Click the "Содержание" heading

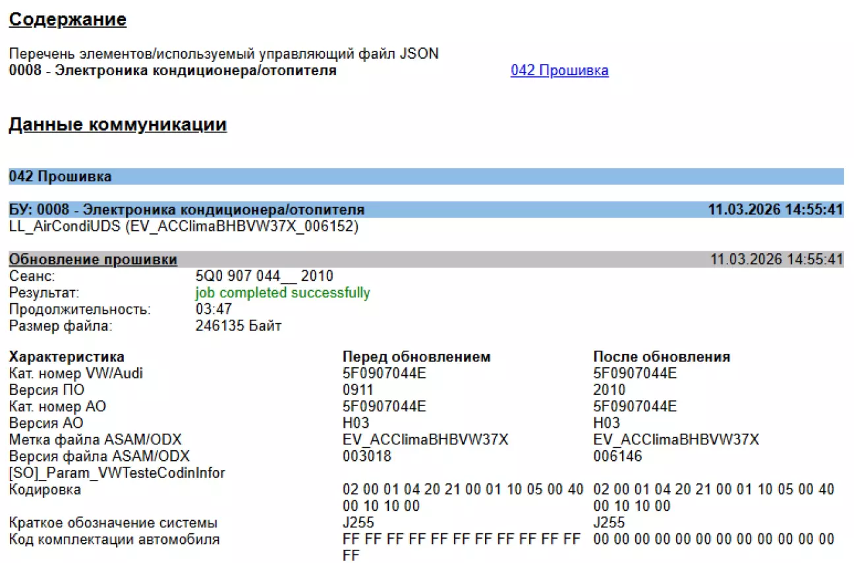[x=67, y=20]
